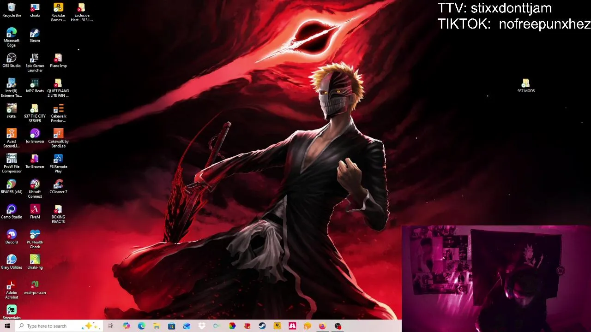Select the chiaki-ng desktop icon
The height and width of the screenshot is (332, 591).
(x=35, y=262)
